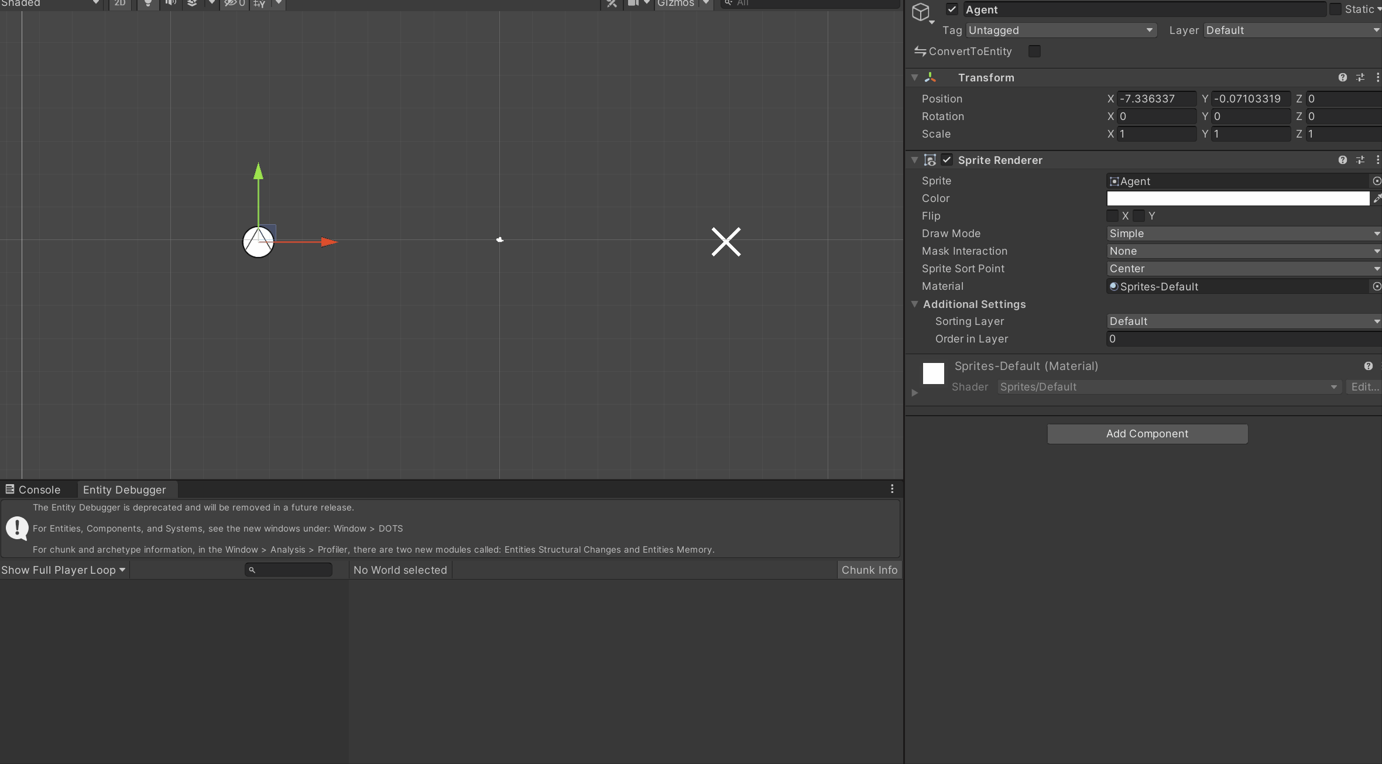Open Sorting Layer Default dropdown
The height and width of the screenshot is (764, 1382).
(x=1244, y=321)
